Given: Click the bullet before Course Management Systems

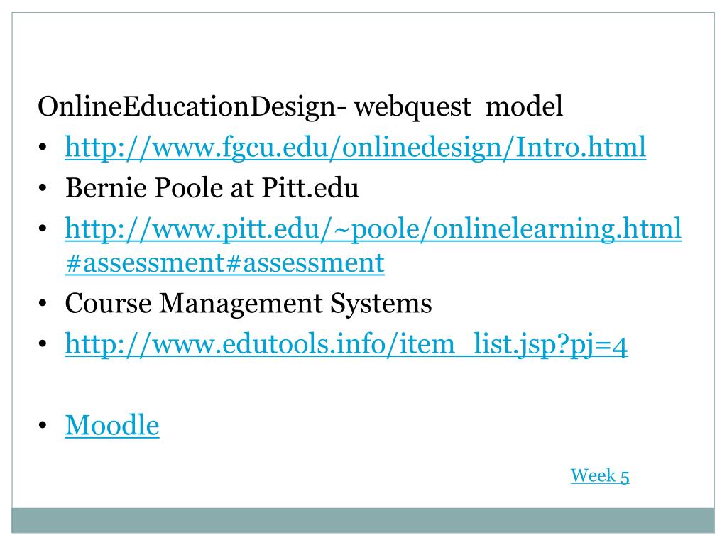Looking at the screenshot, I should coord(43,304).
